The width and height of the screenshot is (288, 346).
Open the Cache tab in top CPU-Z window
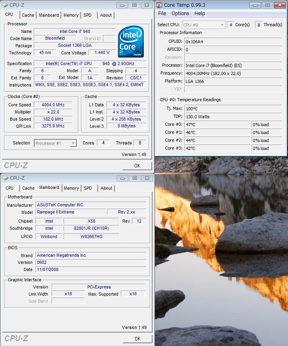(x=28, y=15)
